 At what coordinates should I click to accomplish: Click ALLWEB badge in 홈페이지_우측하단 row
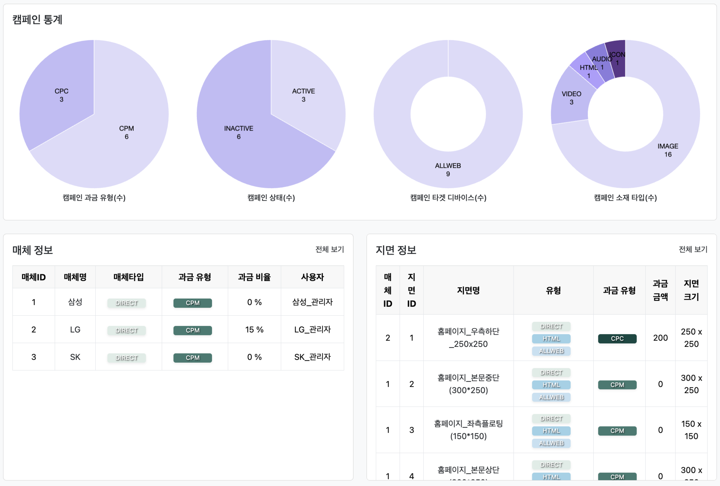pyautogui.click(x=551, y=351)
